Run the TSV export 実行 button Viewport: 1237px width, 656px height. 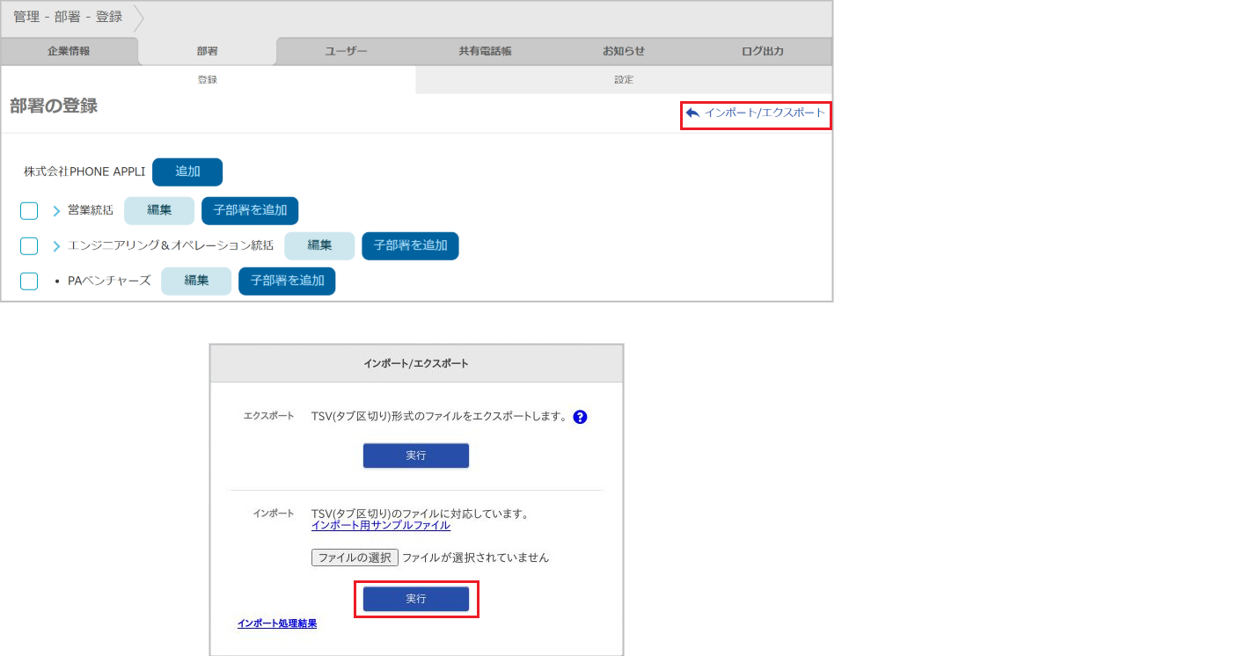pyautogui.click(x=416, y=456)
